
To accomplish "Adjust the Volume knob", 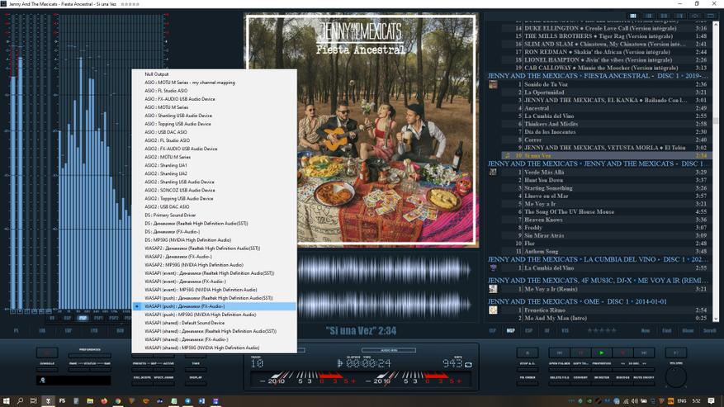I will (676, 376).
